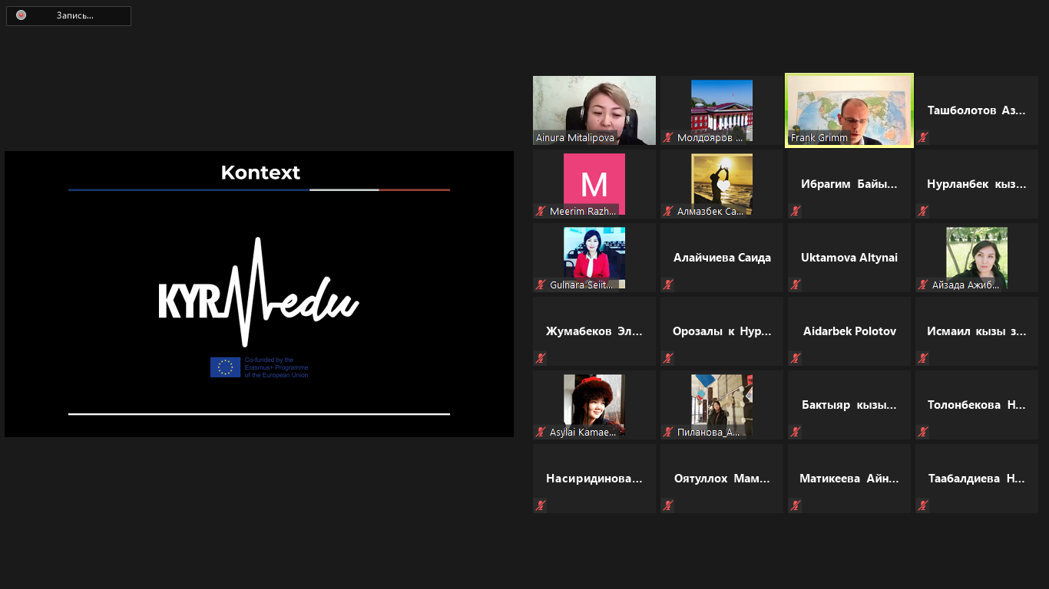Click the Frank Grimm name label
Screen dimensions: 1049x589
point(819,138)
